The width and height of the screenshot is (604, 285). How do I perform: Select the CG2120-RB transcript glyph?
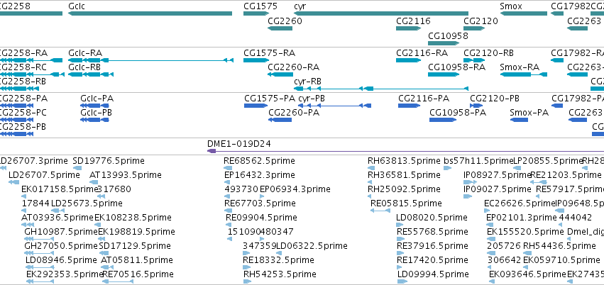tap(474, 60)
